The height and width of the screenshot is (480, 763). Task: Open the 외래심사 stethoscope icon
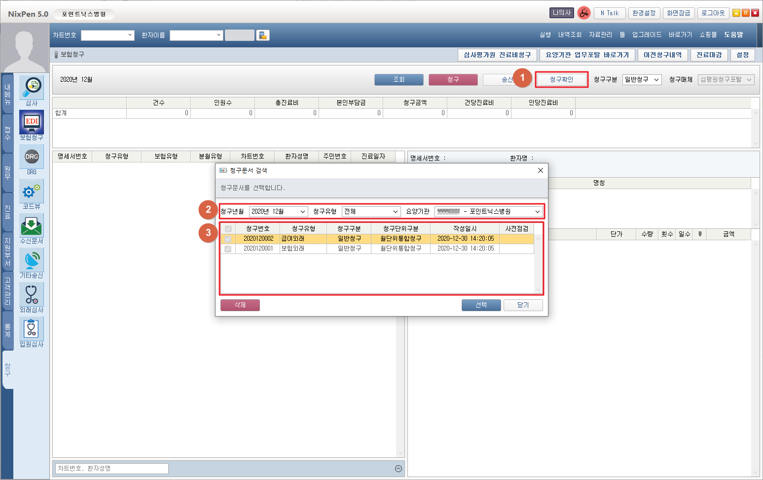pos(32,294)
